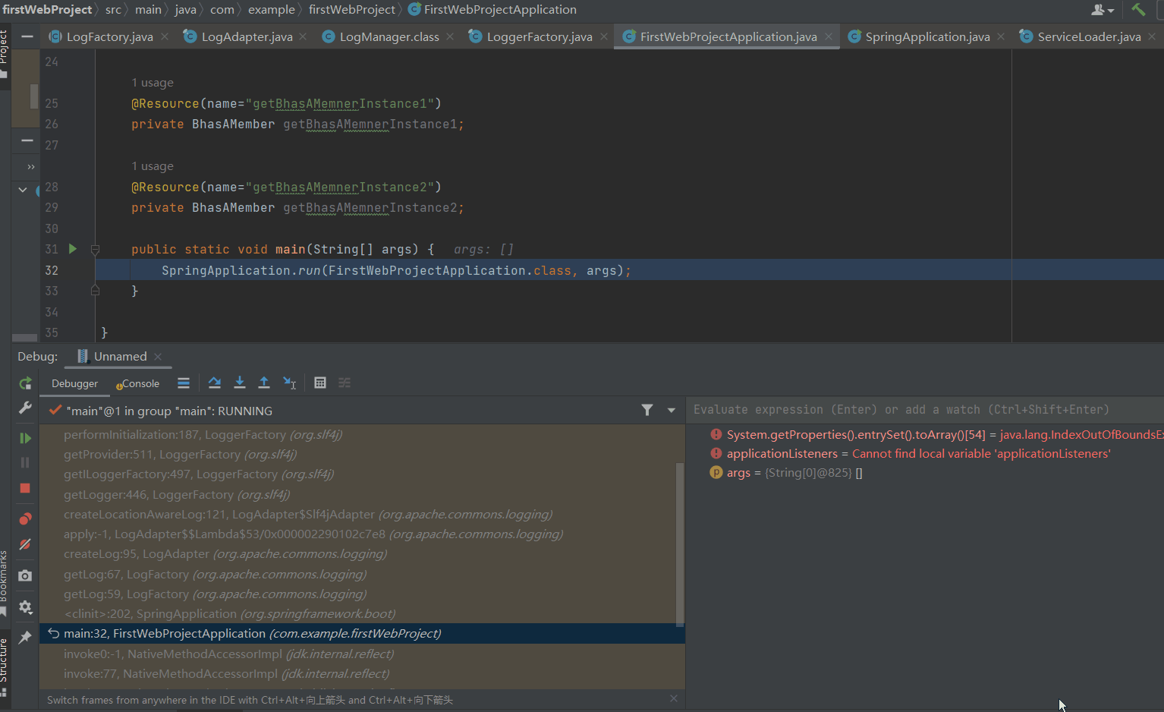The width and height of the screenshot is (1164, 712).
Task: Click the 1 usage hint above line 25
Action: 153,82
